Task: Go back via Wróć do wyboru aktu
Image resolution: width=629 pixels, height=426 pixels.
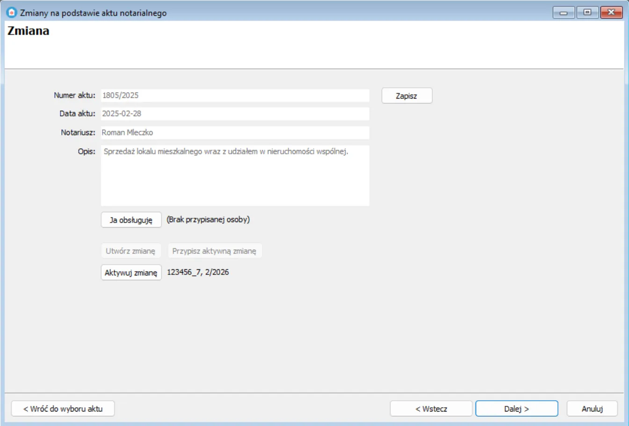Action: point(63,409)
